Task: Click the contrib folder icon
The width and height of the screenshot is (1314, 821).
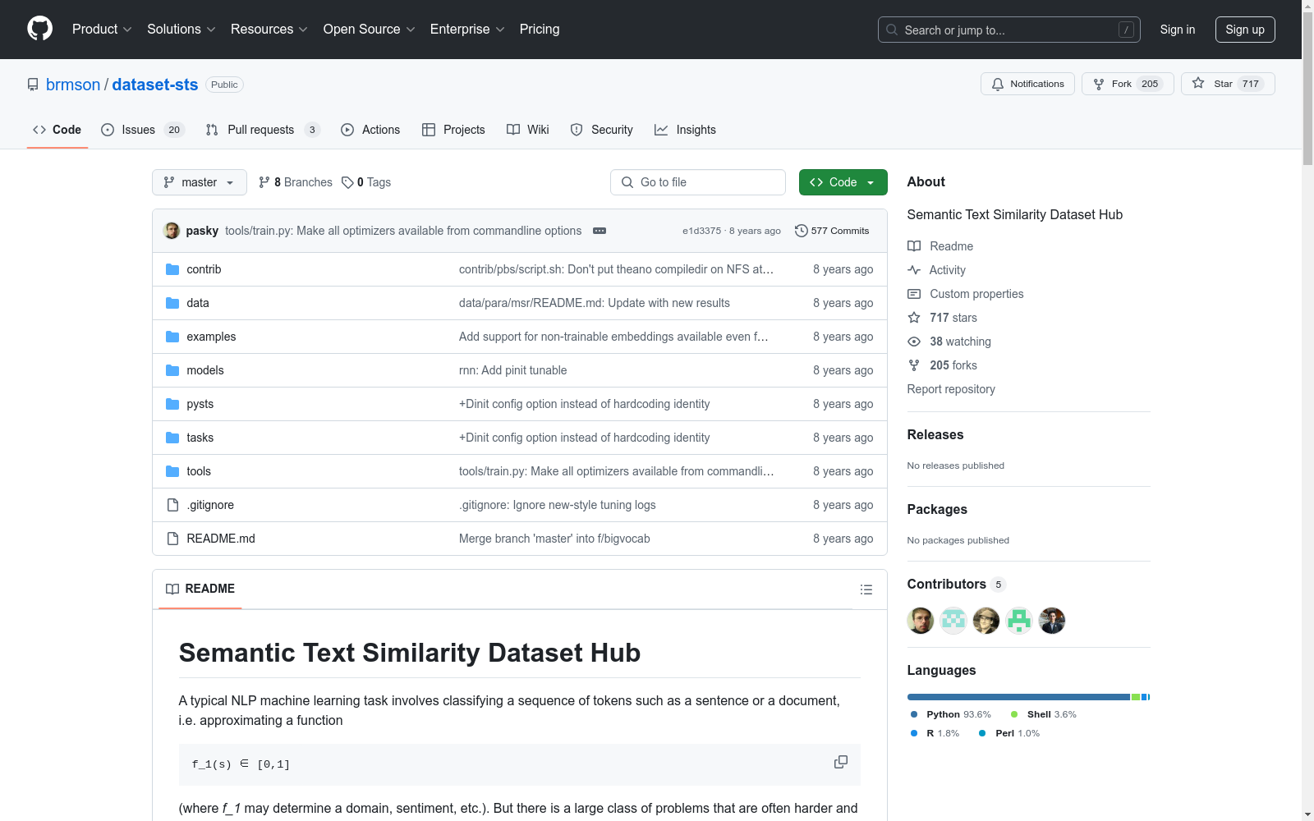Action: pos(172,269)
